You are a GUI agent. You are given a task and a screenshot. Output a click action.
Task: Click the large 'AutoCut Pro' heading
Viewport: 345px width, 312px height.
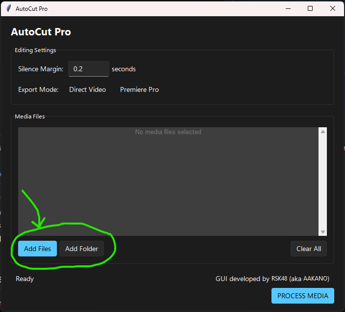tap(41, 32)
